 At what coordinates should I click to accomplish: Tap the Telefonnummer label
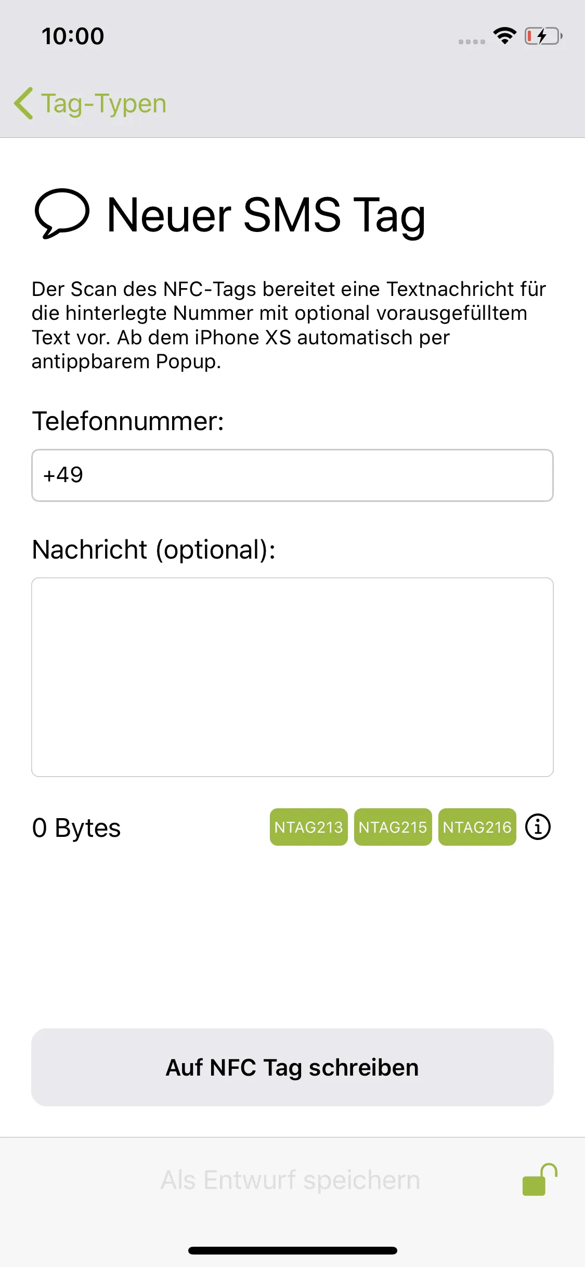(128, 421)
